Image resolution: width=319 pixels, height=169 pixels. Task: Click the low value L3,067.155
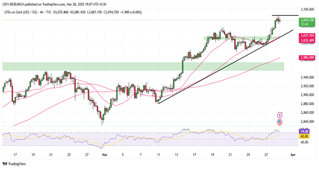click(94, 12)
